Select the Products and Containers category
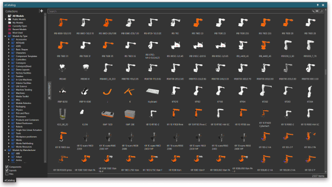332x187 pixels. [x=27, y=120]
